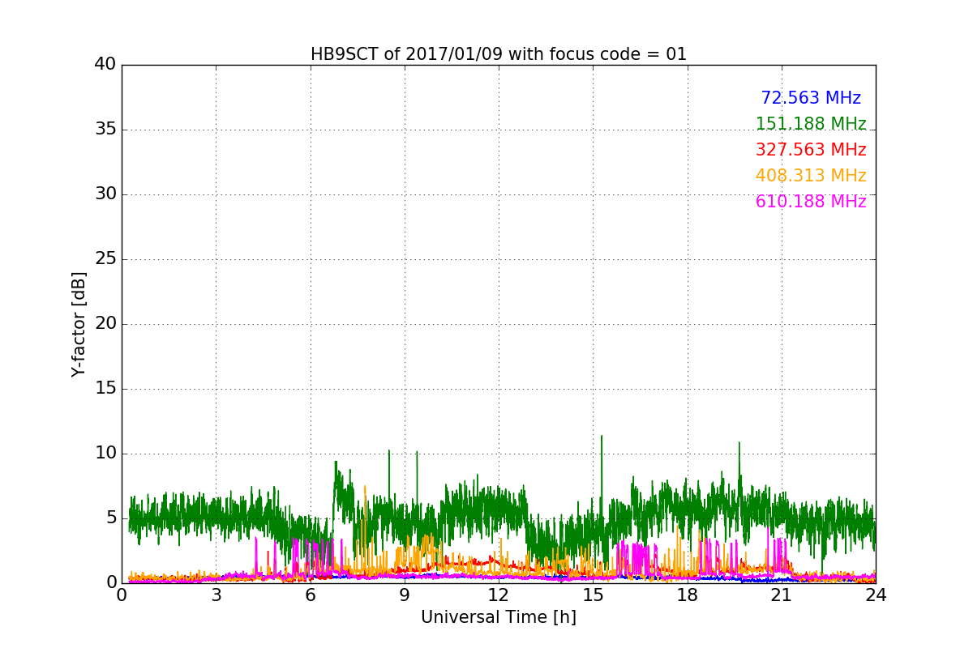The width and height of the screenshot is (973, 648).
Task: Click the Universal Time [h] axis label
Action: (499, 617)
